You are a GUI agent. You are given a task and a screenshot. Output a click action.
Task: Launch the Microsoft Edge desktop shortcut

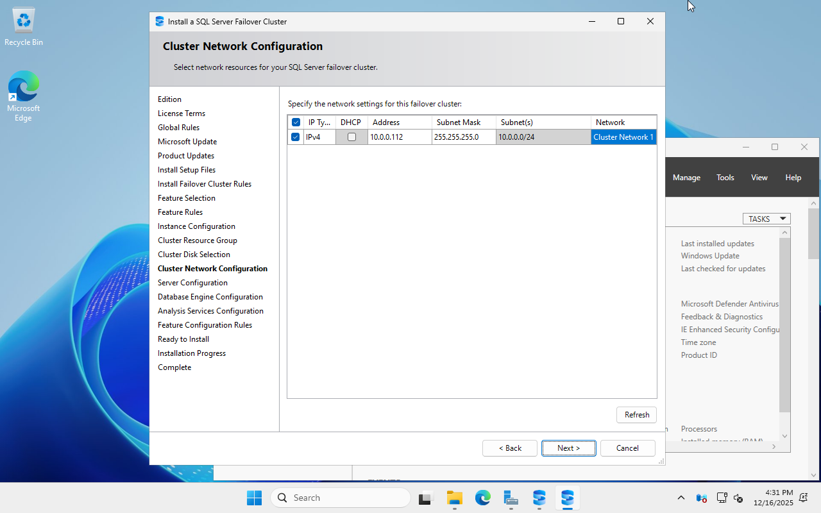click(23, 87)
